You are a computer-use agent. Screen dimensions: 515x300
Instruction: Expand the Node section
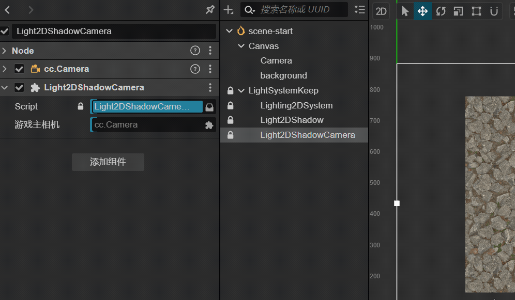pos(4,51)
